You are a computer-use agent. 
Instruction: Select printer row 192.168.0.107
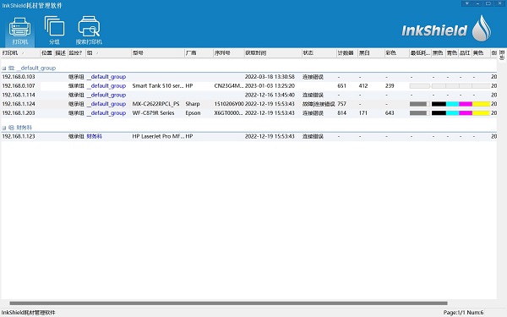click(249, 86)
